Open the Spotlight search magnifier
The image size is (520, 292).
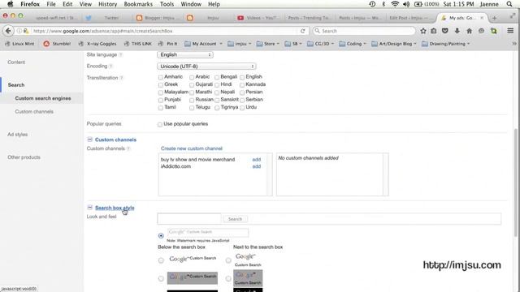coord(509,4)
